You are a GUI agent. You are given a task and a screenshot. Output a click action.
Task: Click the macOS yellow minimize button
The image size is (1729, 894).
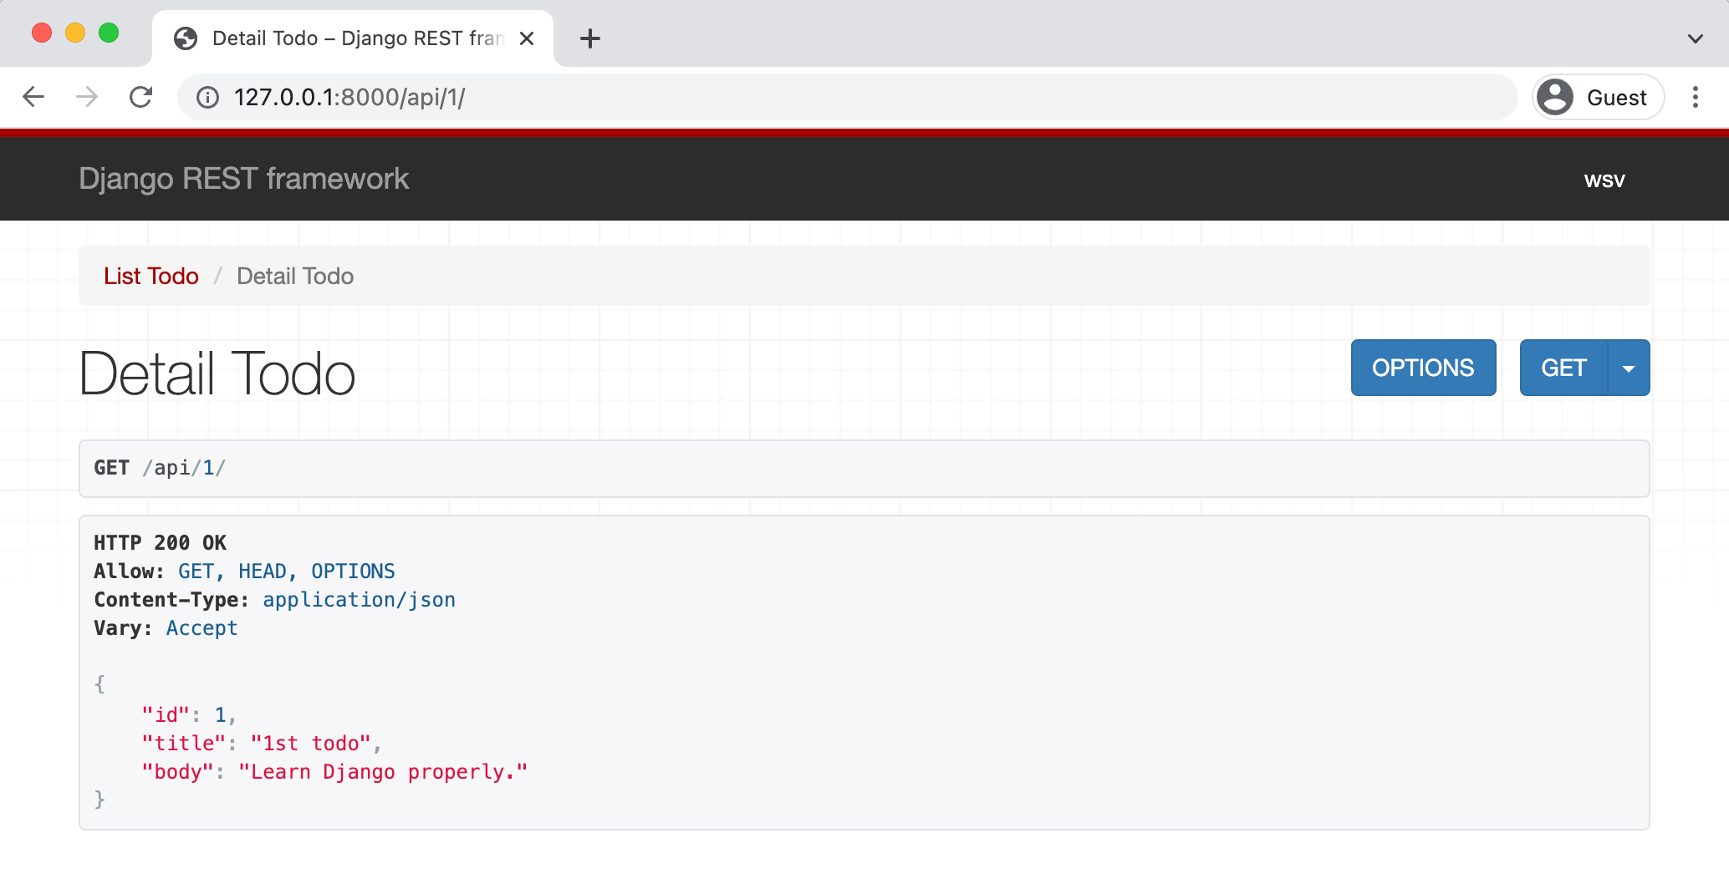[x=75, y=33]
